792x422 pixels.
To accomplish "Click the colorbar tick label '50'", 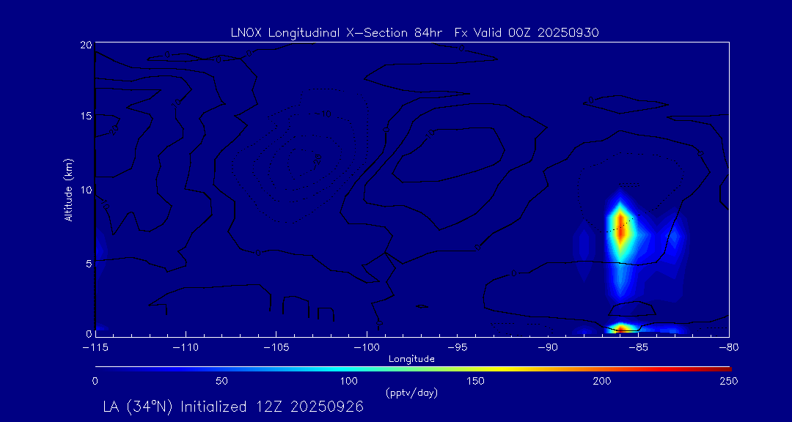I will point(221,381).
